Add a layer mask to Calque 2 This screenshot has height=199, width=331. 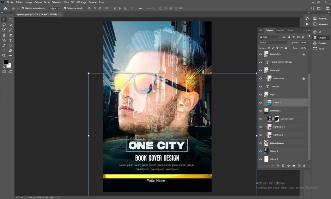[283, 166]
